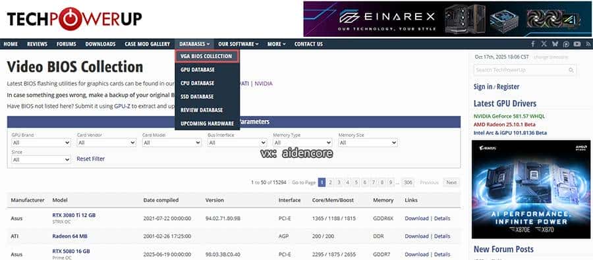Image resolution: width=593 pixels, height=260 pixels.
Task: Click the Sign in link
Action: (483, 86)
